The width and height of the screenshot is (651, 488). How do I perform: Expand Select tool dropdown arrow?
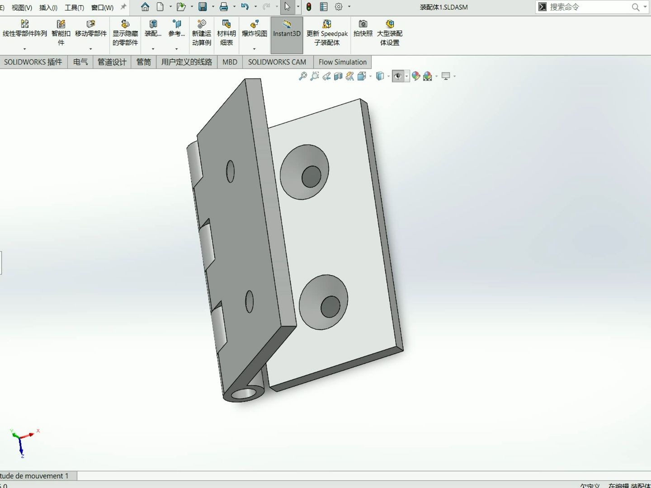tap(298, 7)
